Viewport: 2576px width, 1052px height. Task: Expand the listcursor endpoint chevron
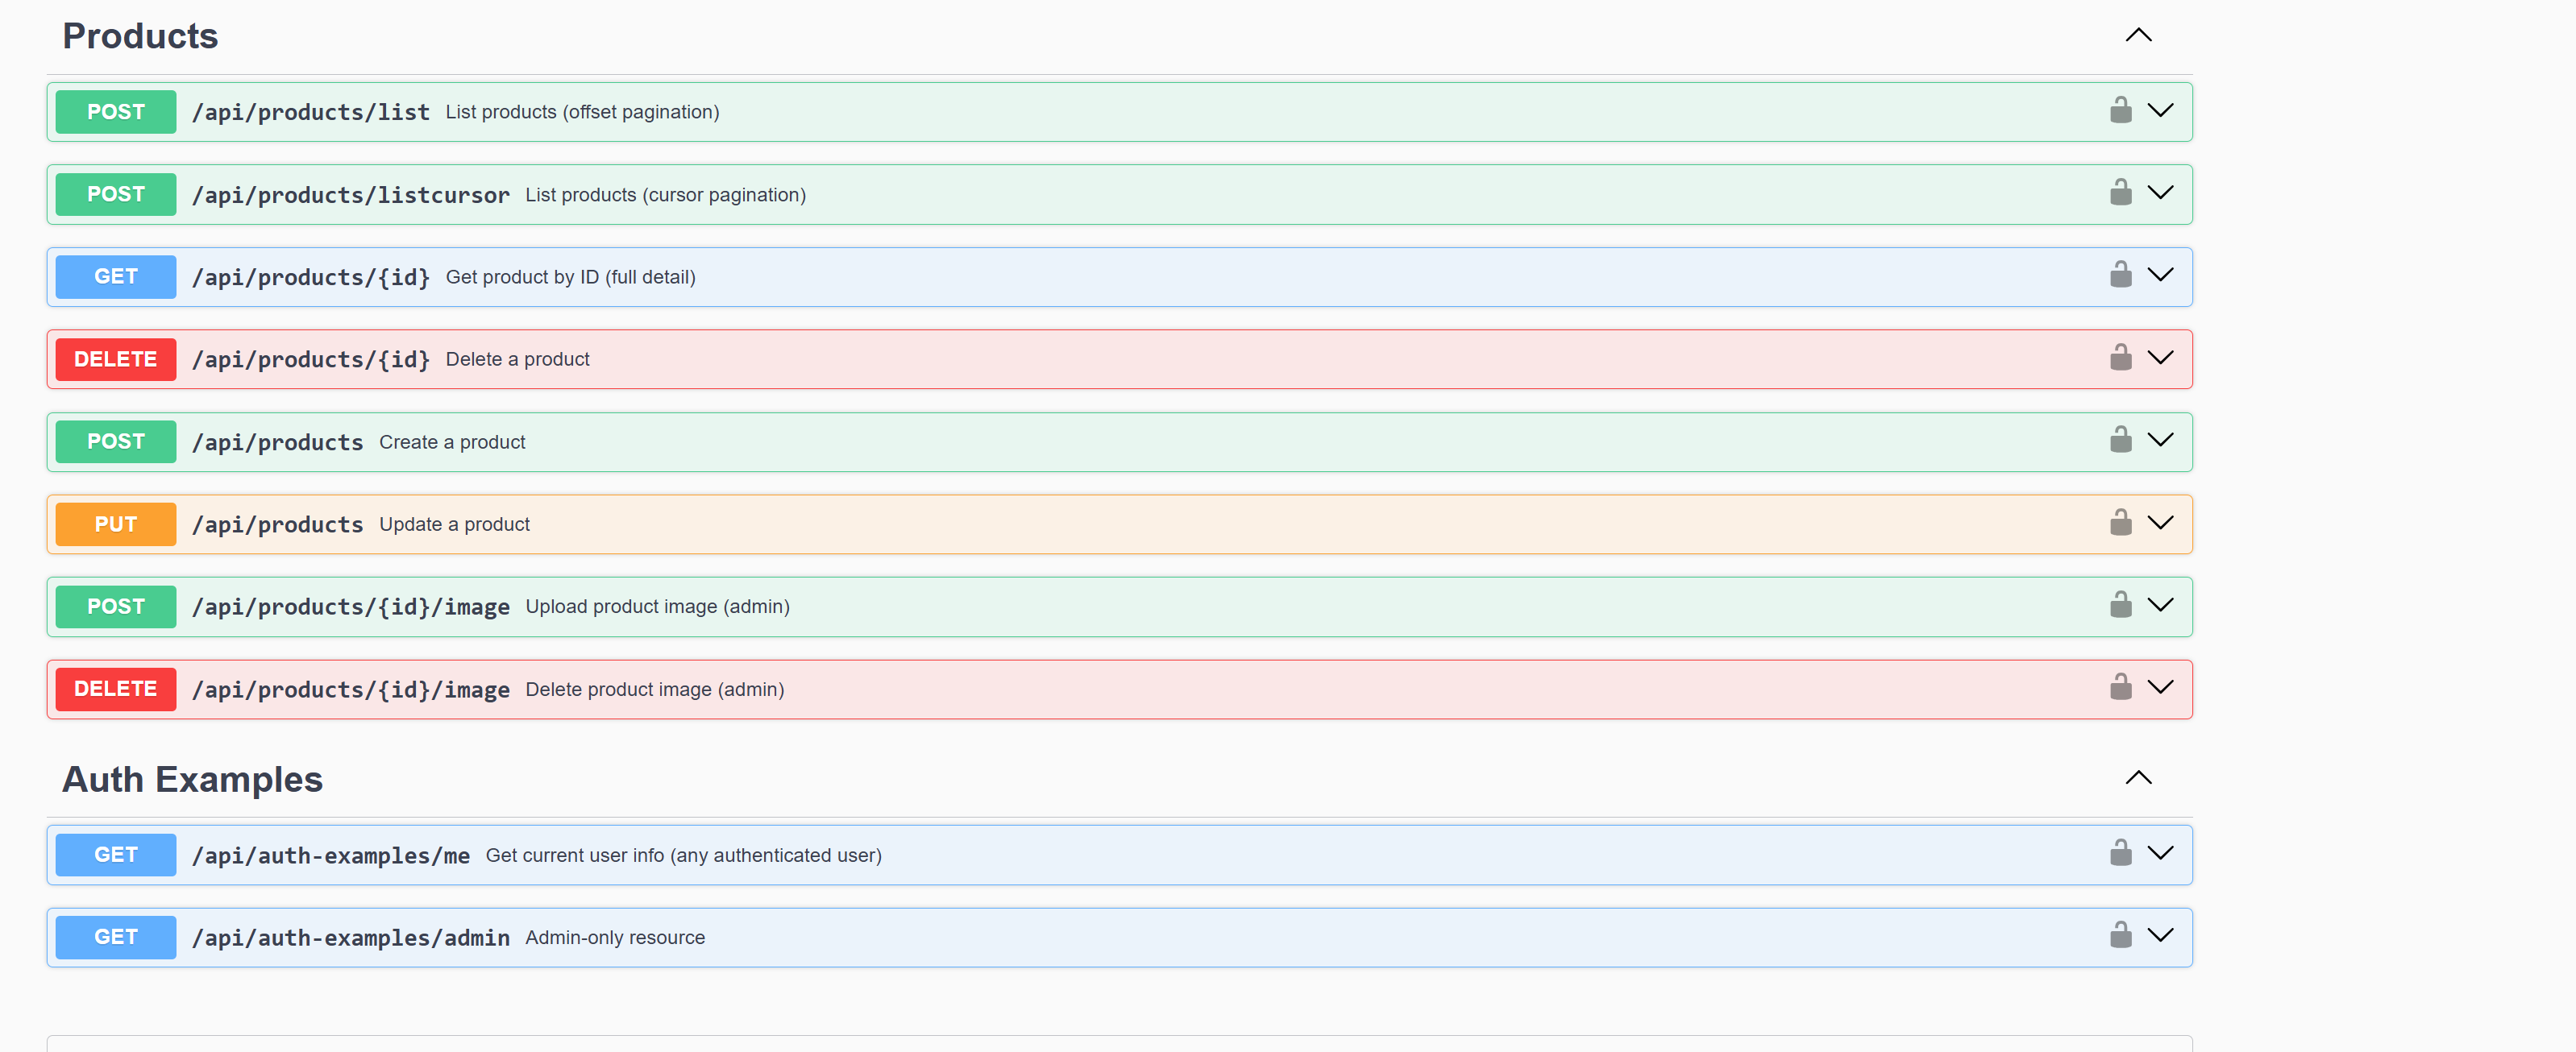point(2160,193)
